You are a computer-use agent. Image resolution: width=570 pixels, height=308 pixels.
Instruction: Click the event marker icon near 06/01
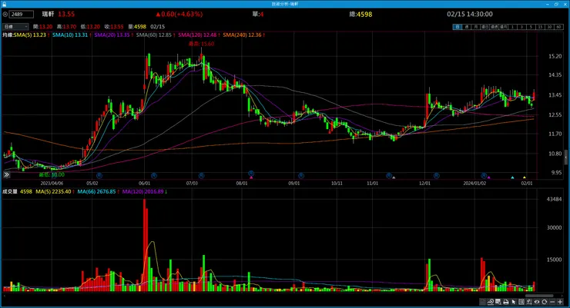154,175
